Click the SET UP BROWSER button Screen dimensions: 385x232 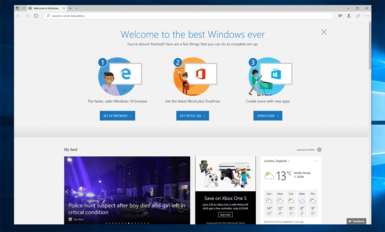click(x=117, y=116)
